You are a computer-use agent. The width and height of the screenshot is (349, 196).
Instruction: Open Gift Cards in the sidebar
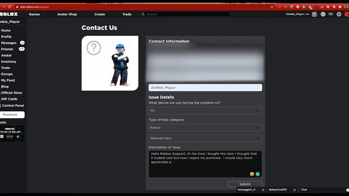pos(9,99)
